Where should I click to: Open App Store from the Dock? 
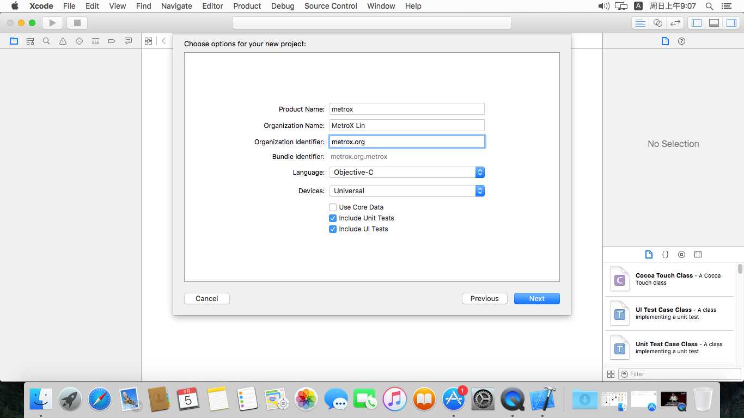pyautogui.click(x=454, y=399)
